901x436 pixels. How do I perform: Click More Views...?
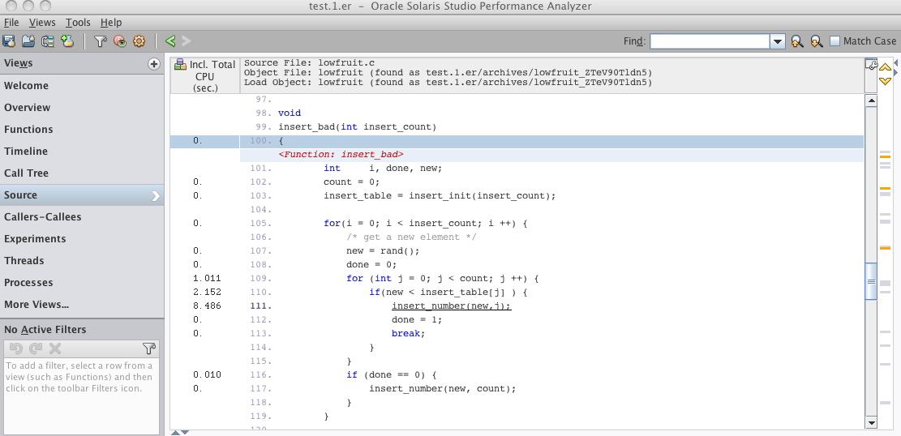(82, 304)
